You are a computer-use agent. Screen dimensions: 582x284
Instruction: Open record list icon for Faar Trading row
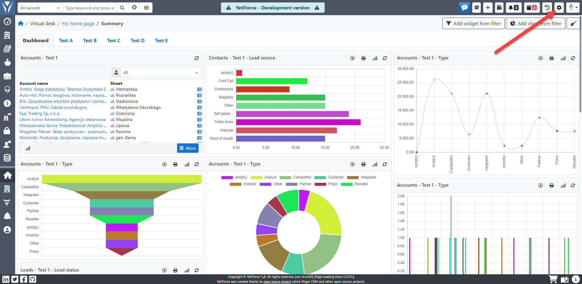199,114
